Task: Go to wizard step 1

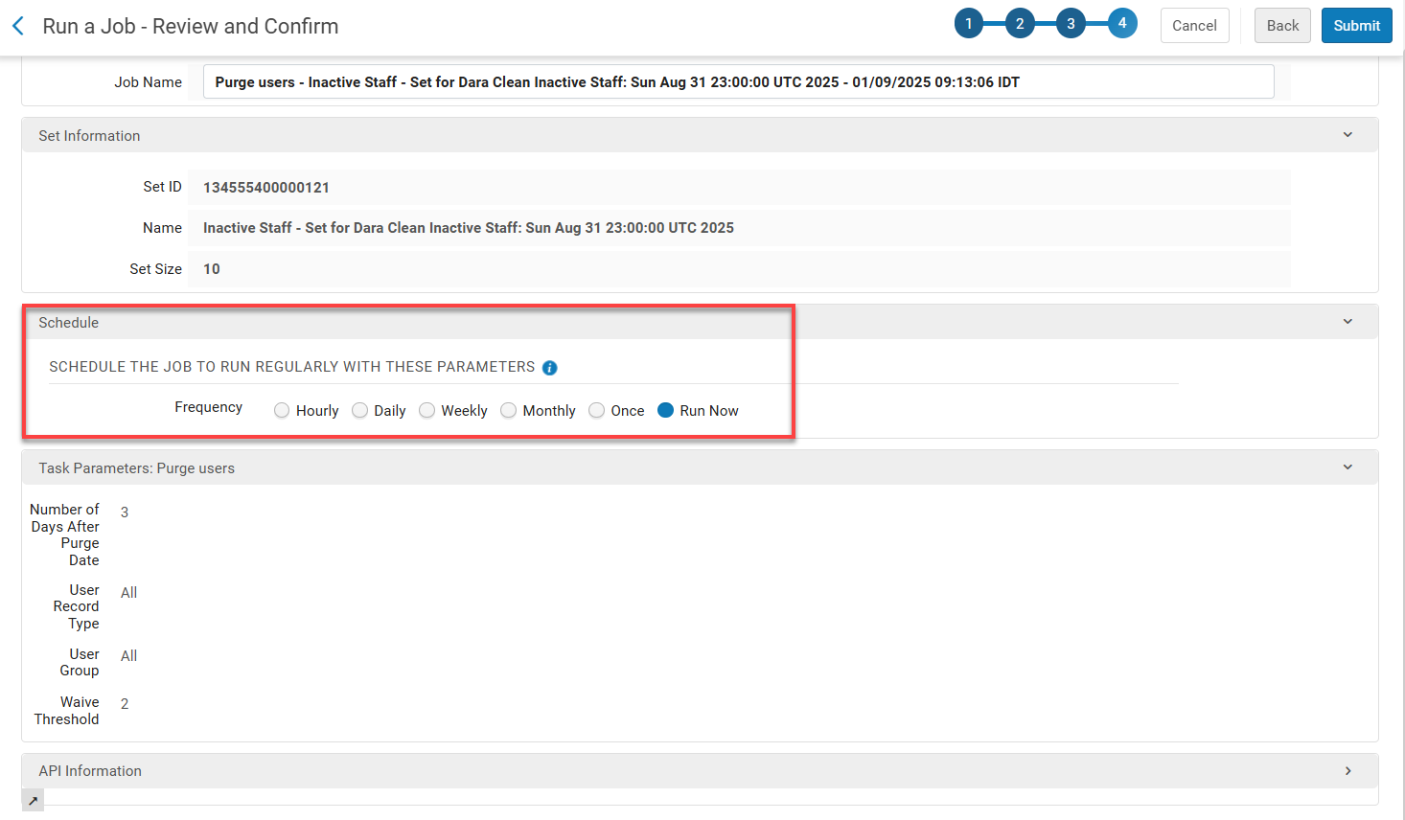Action: [968, 24]
